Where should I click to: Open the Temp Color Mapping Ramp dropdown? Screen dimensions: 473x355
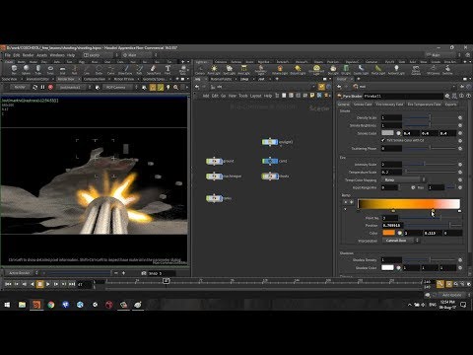(403, 179)
